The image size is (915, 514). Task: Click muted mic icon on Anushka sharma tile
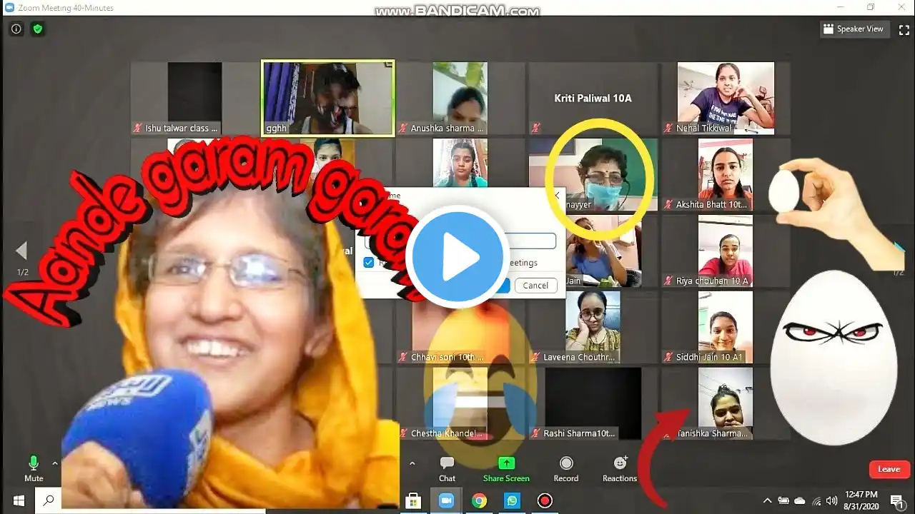point(404,128)
